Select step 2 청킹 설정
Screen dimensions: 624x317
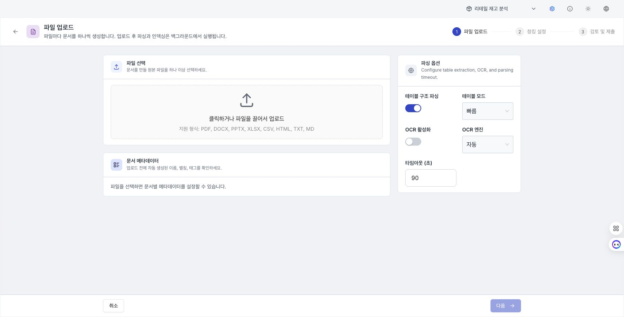(x=531, y=32)
